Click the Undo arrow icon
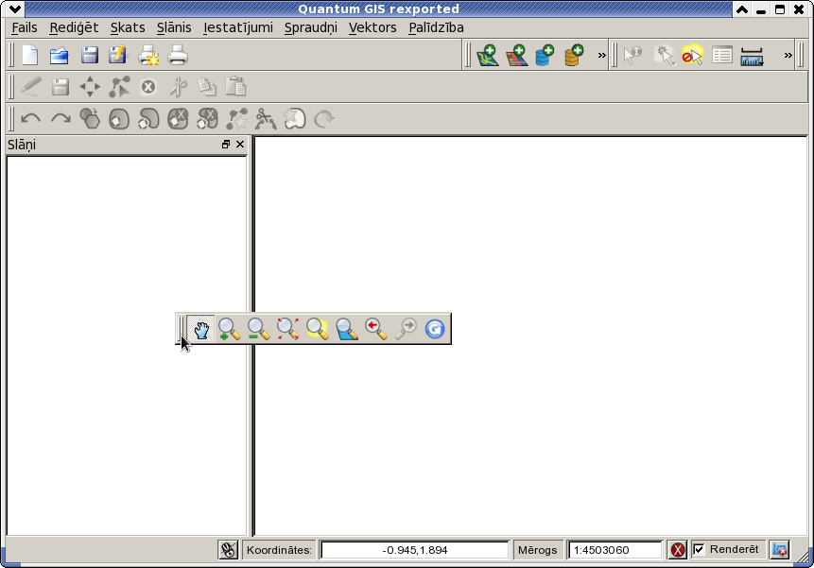The width and height of the screenshot is (814, 568). click(30, 119)
